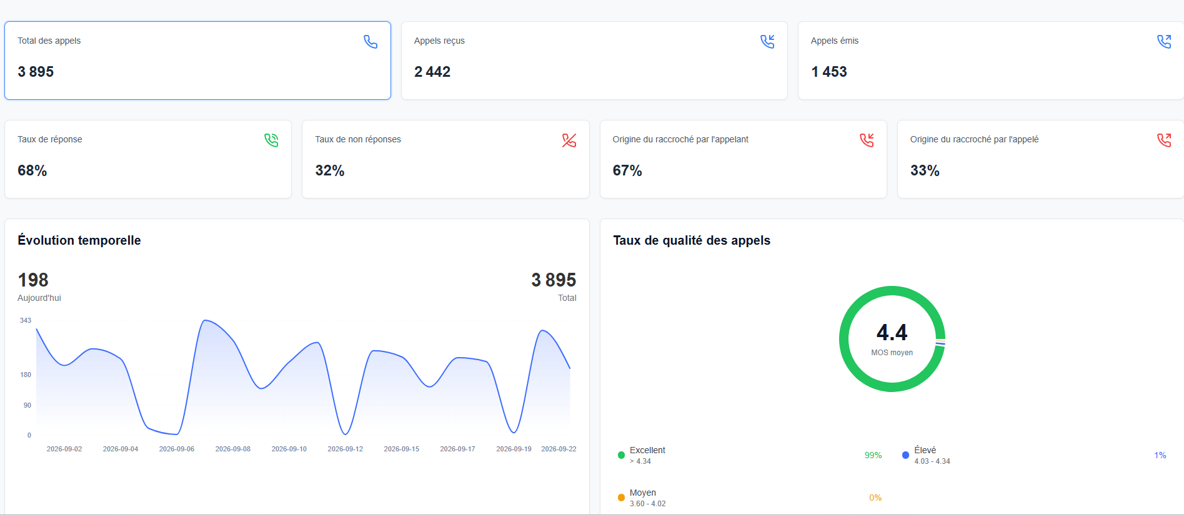Viewport: 1184px width, 515px height.
Task: Click the 2026-09-02 axis date label
Action: coord(64,449)
